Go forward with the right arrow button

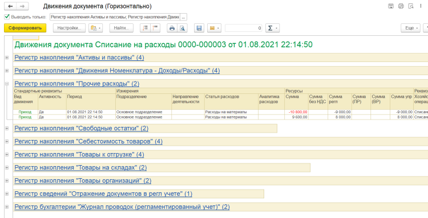point(22,6)
